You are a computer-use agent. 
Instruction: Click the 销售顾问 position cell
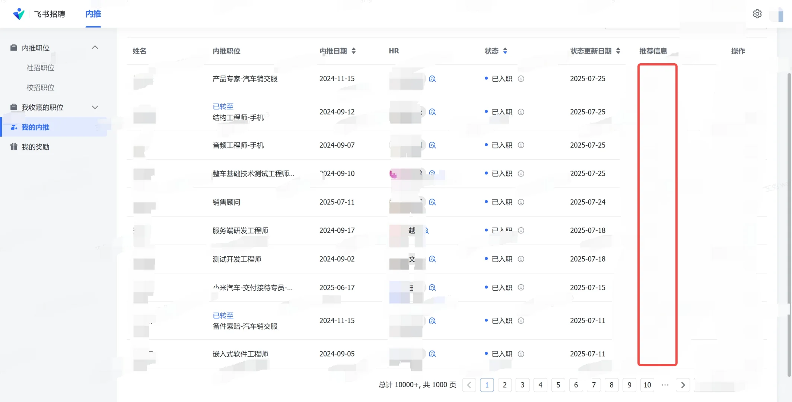[226, 202]
